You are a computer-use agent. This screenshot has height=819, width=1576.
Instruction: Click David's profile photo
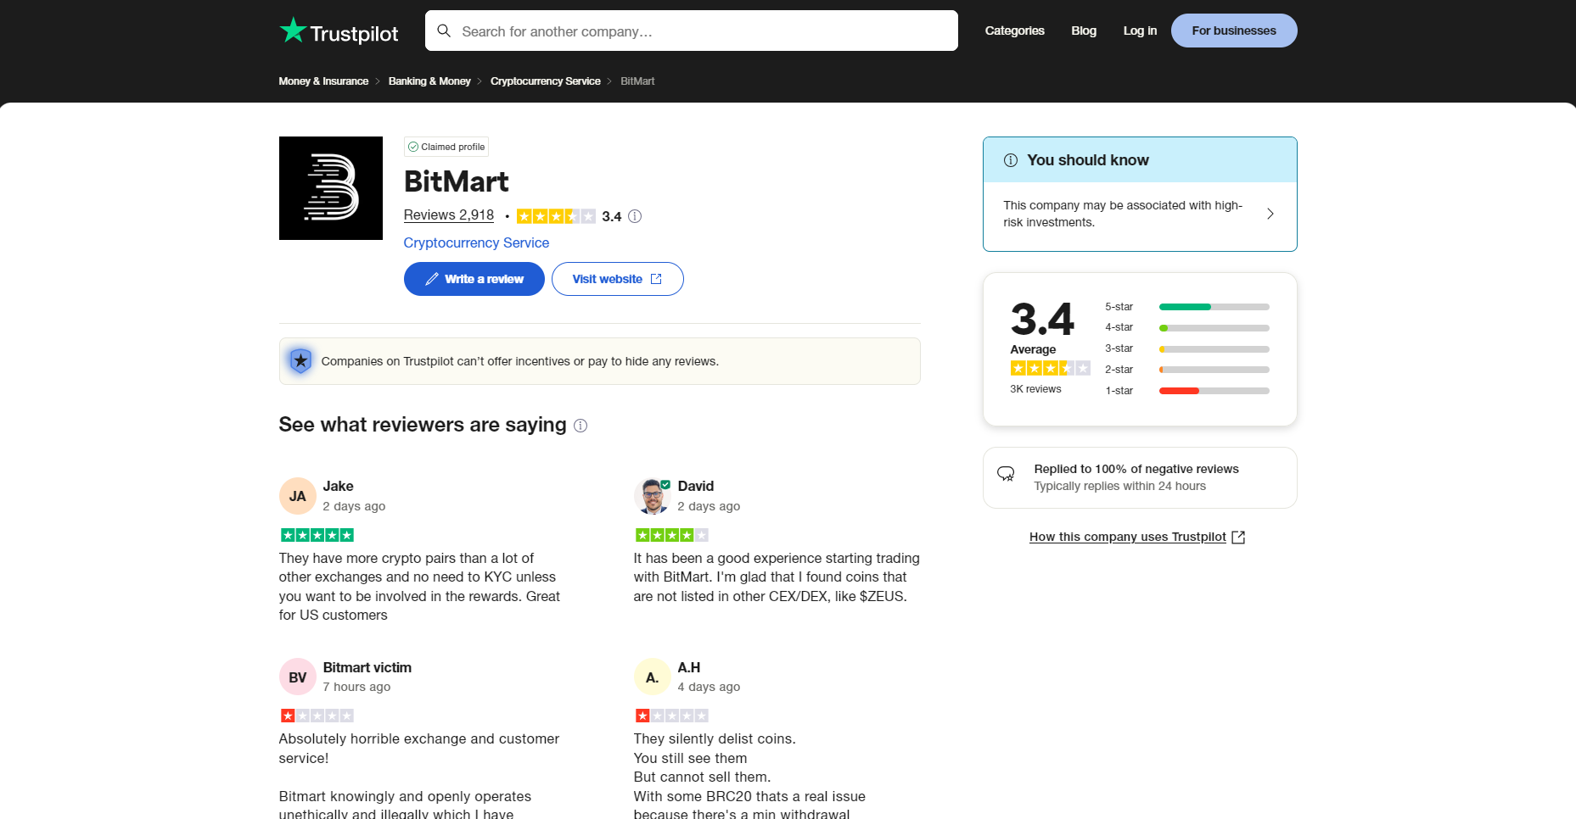tap(653, 496)
